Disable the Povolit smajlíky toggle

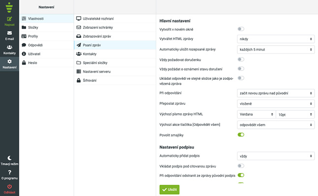(x=241, y=134)
